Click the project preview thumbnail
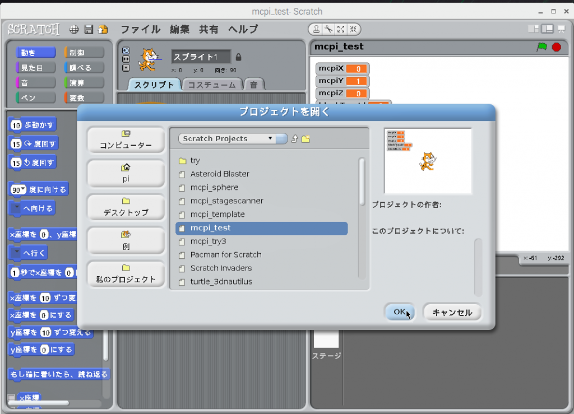Image resolution: width=574 pixels, height=414 pixels. coord(428,161)
